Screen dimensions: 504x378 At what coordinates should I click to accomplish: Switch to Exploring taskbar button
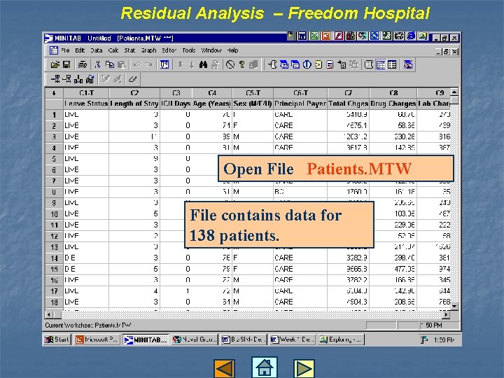342,339
